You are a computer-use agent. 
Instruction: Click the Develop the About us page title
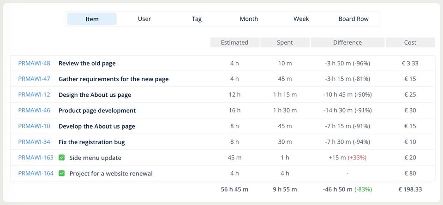pos(97,126)
